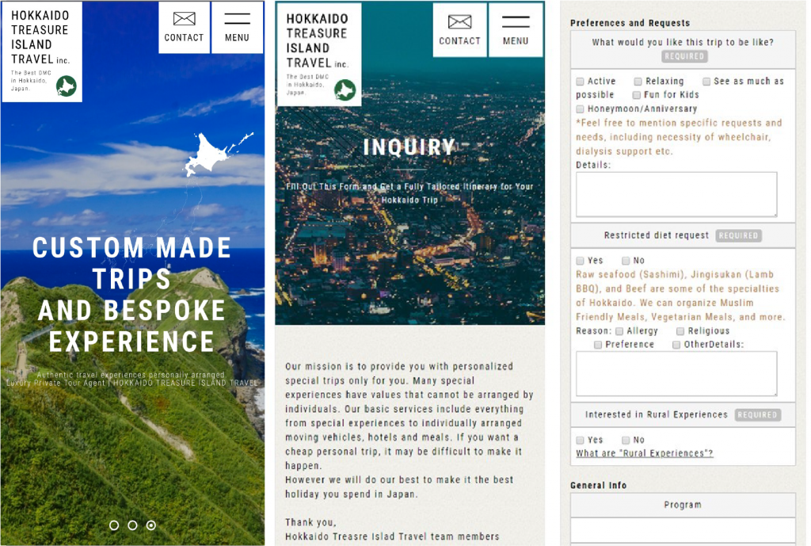Image resolution: width=811 pixels, height=546 pixels.
Task: Click Hokkaido Treasure Island logo on Inquiry page
Action: coord(319,55)
